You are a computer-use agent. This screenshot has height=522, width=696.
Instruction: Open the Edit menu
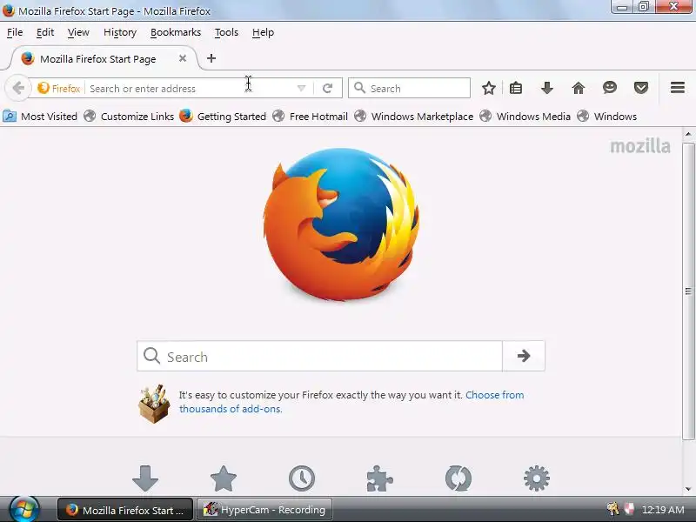[x=45, y=32]
